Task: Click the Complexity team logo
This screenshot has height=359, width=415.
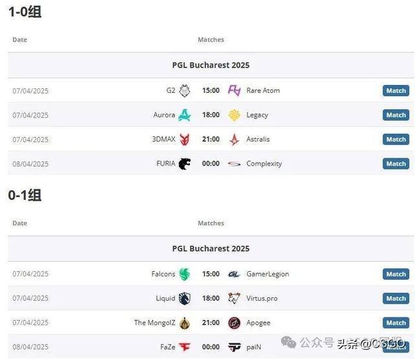Action: pos(234,164)
